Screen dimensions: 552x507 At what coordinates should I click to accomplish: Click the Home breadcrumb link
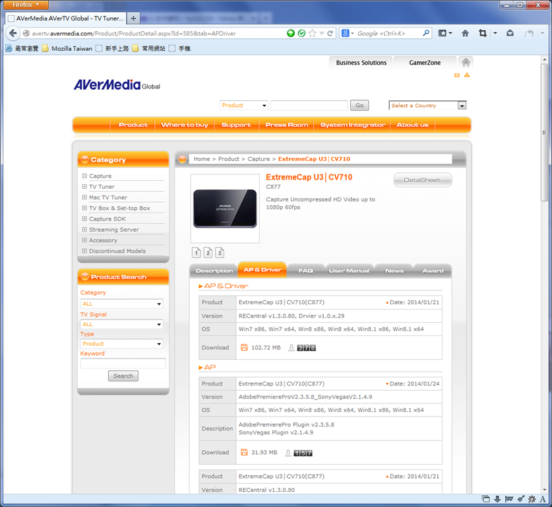202,159
